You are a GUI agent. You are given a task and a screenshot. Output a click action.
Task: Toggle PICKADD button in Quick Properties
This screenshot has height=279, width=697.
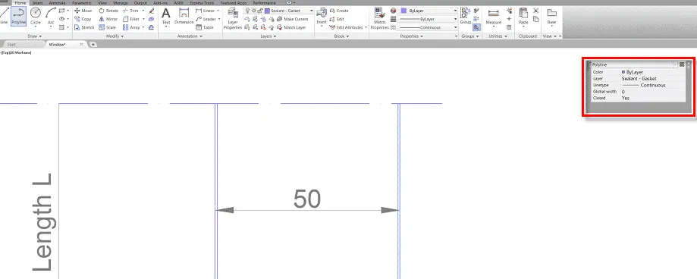click(682, 65)
